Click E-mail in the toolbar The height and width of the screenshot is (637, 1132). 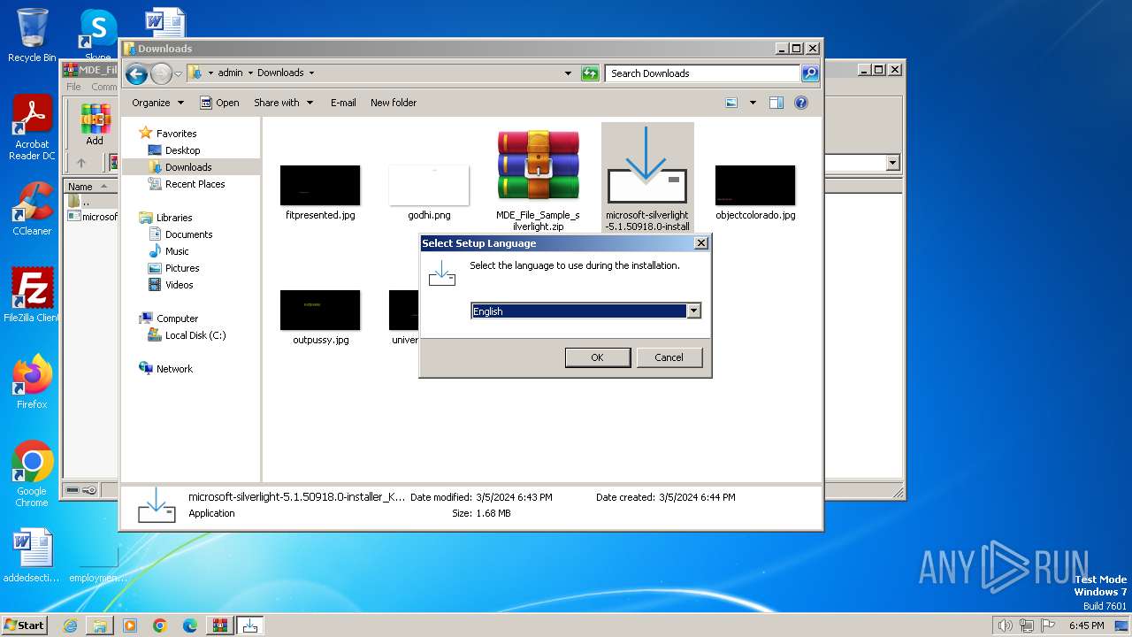(x=343, y=103)
